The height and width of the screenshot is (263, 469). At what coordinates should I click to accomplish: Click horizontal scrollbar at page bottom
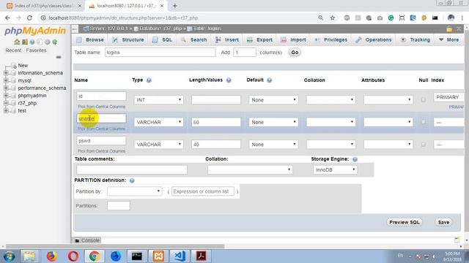115,246
